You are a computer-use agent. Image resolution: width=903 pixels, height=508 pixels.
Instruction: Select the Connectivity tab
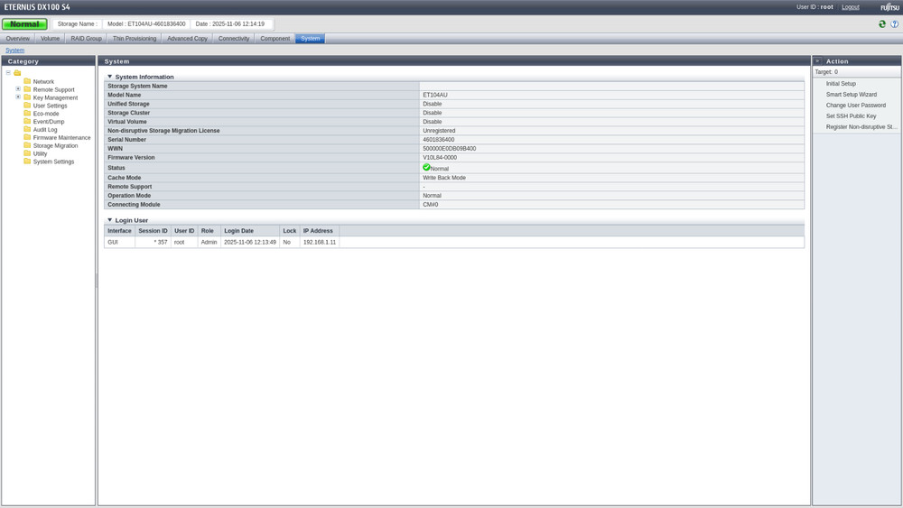tap(234, 39)
